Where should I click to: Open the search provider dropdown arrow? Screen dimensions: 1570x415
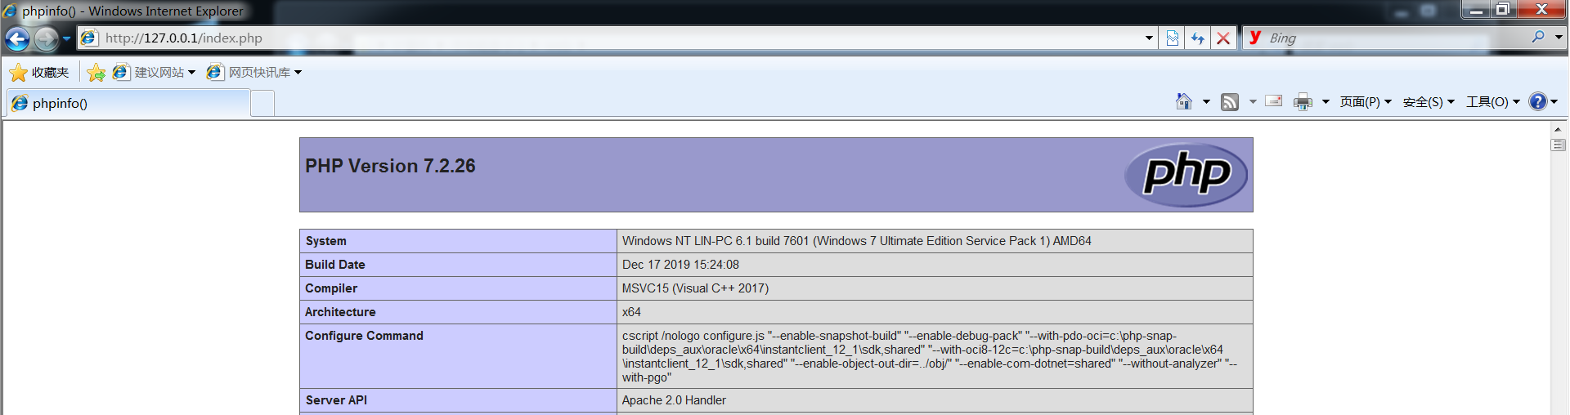click(x=1559, y=37)
